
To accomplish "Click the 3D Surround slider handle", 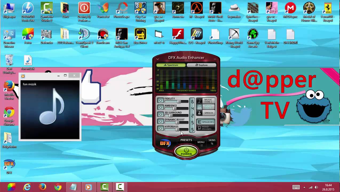I will tap(171, 115).
